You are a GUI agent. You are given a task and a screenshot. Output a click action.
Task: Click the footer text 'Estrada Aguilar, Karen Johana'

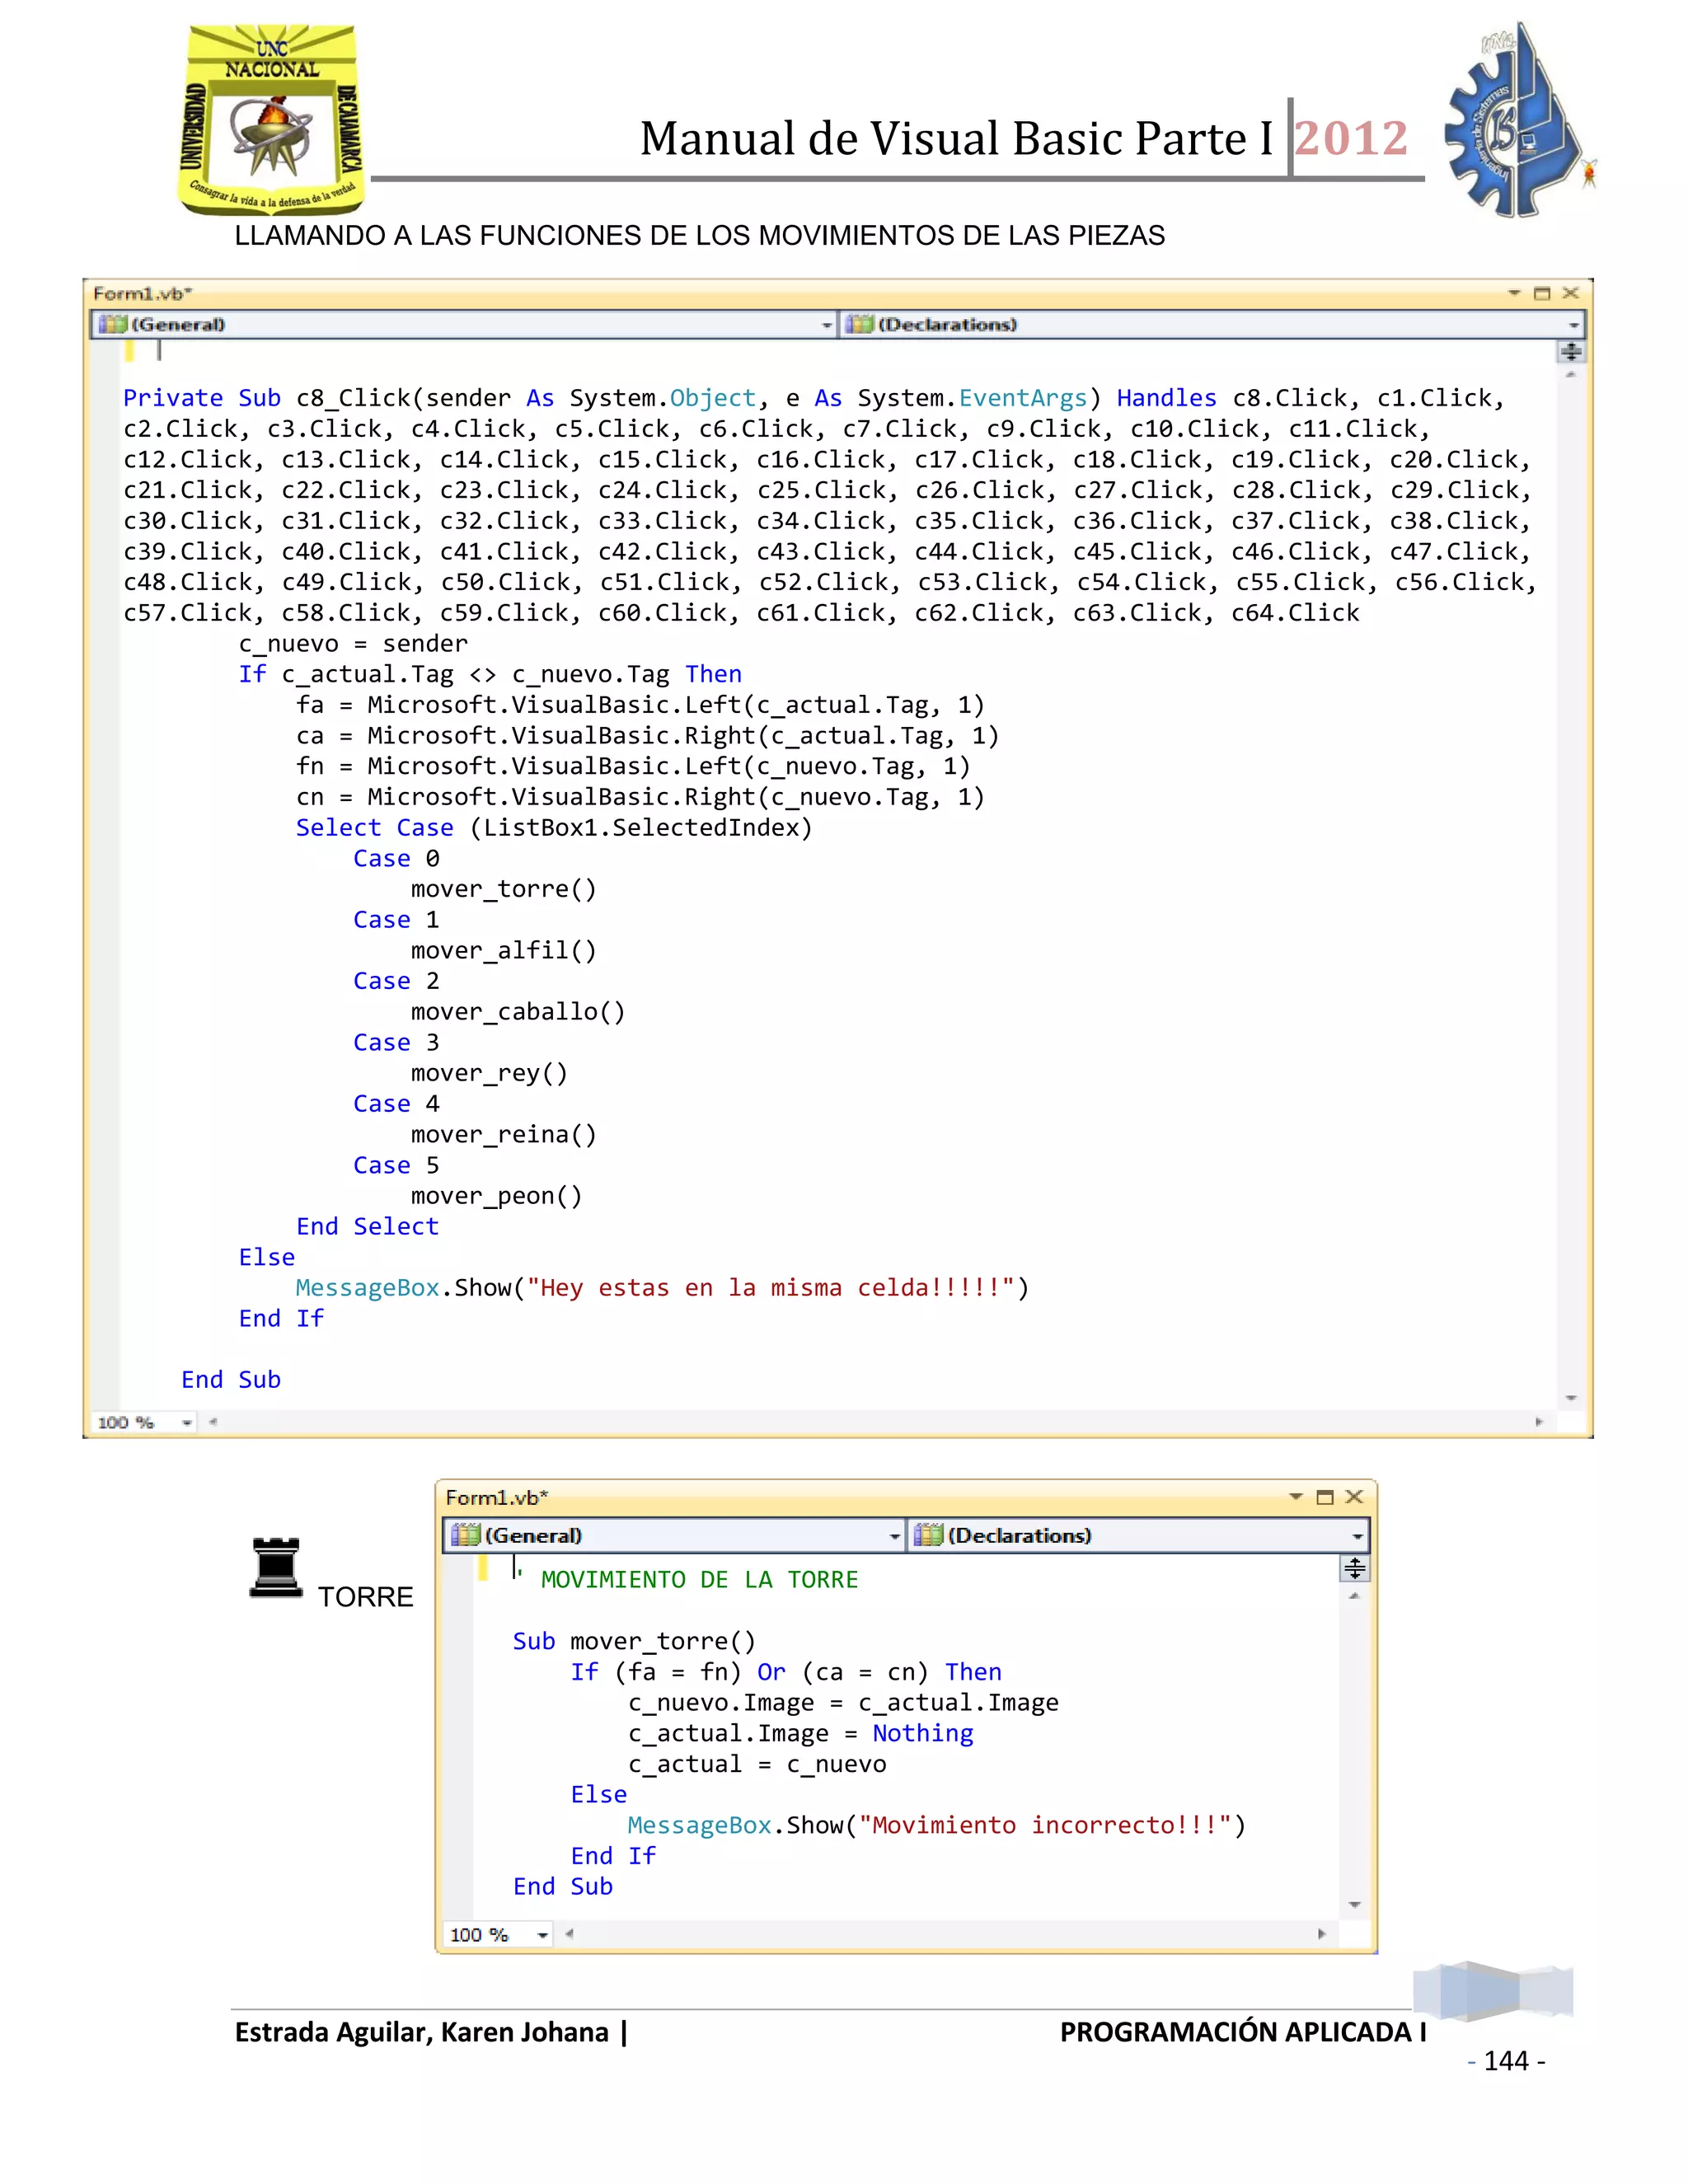[x=421, y=2032]
